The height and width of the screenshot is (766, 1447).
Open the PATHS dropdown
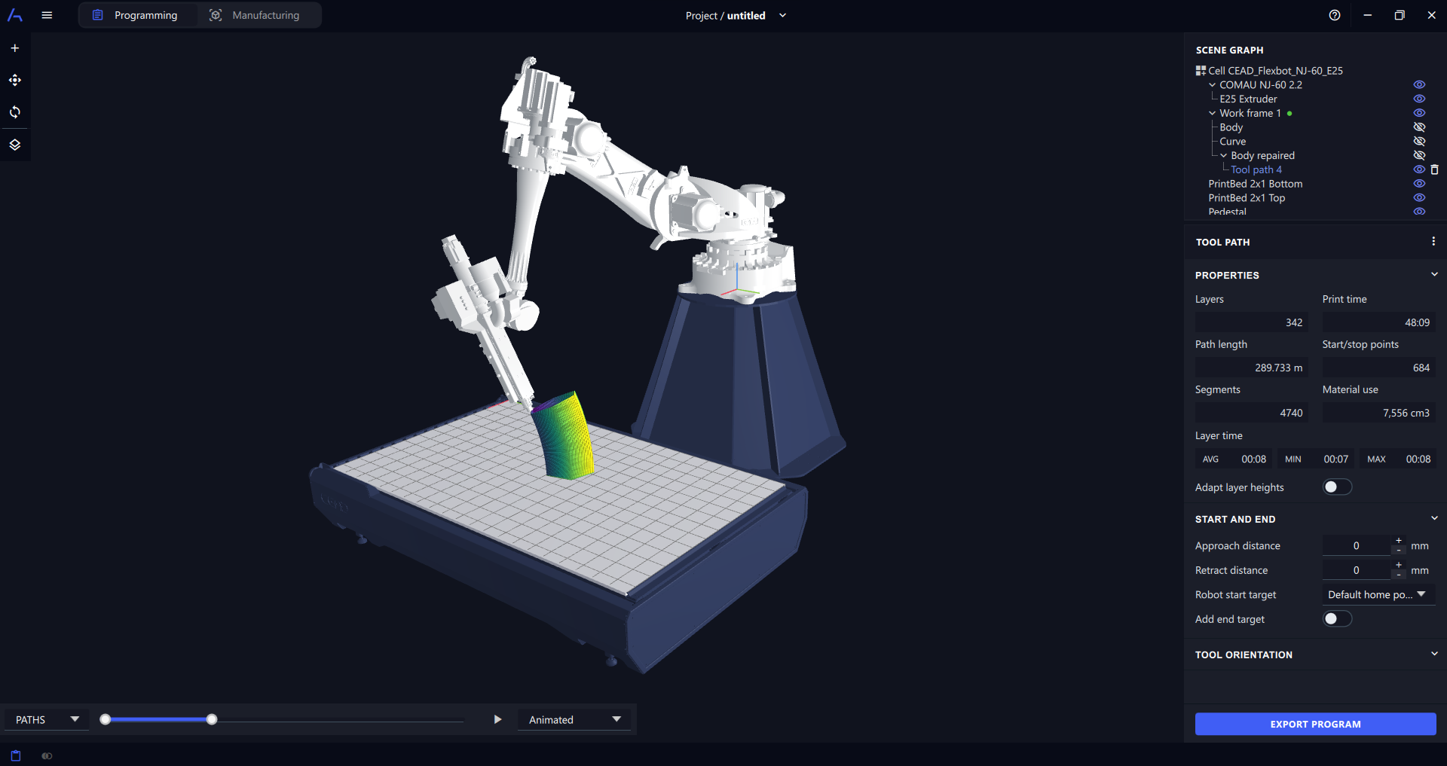pyautogui.click(x=47, y=719)
